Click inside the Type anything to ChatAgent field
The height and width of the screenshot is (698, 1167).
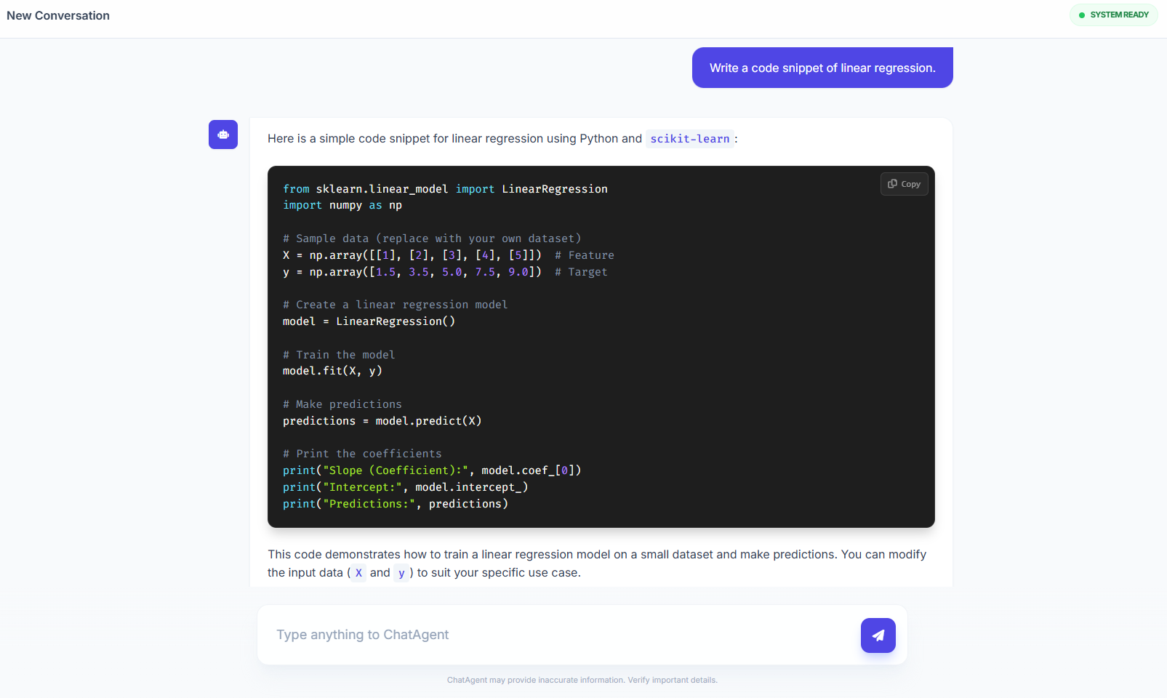pos(509,635)
